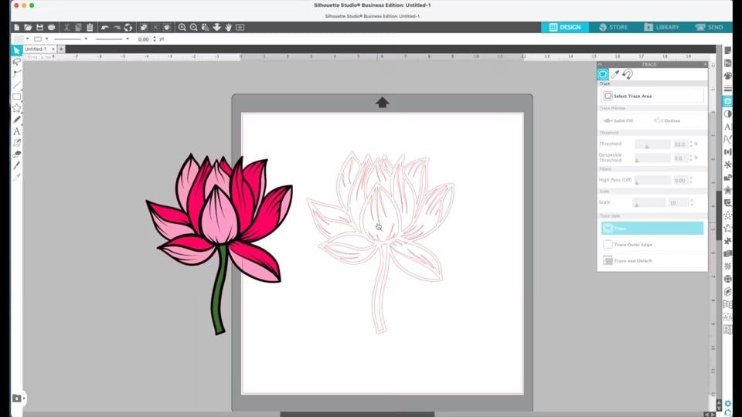Viewport: 742px width, 417px height.
Task: Choose the Draw a Rectangle tool
Action: (x=16, y=97)
